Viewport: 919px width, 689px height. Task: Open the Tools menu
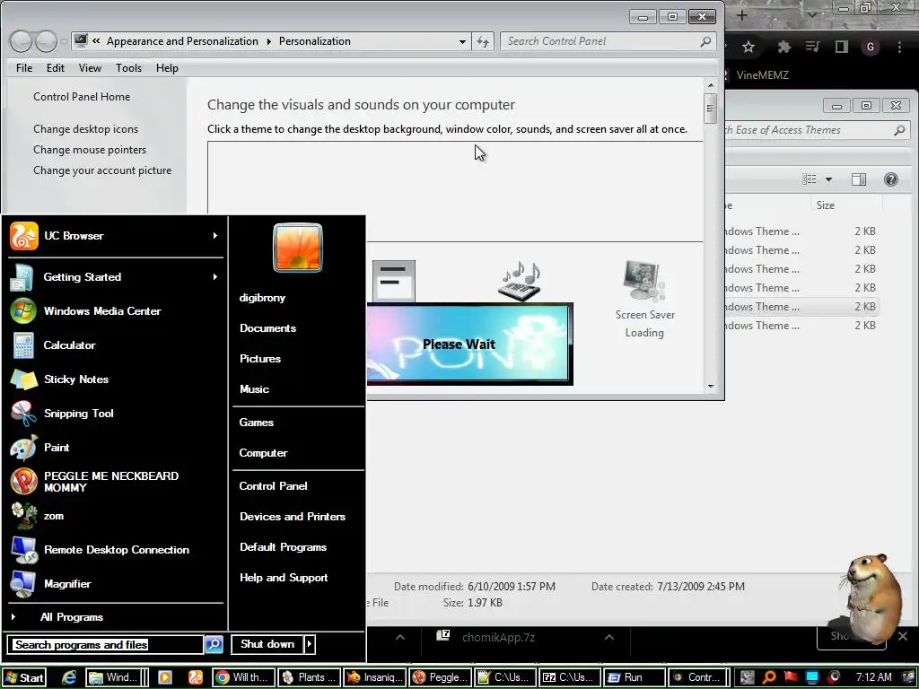128,68
